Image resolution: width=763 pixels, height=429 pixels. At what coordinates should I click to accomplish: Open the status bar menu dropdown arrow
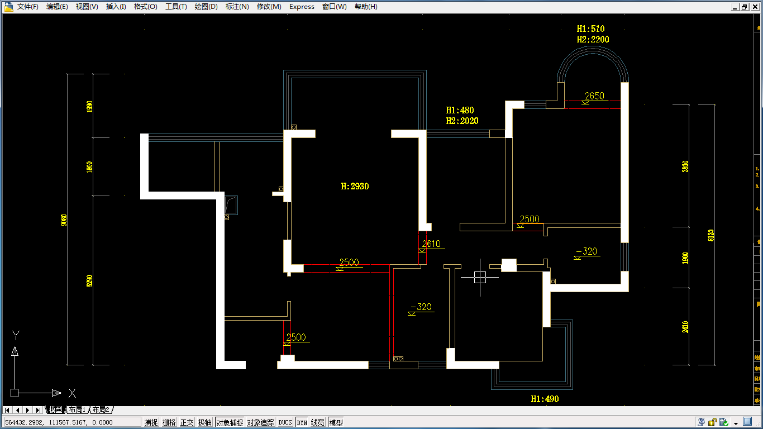tap(736, 423)
